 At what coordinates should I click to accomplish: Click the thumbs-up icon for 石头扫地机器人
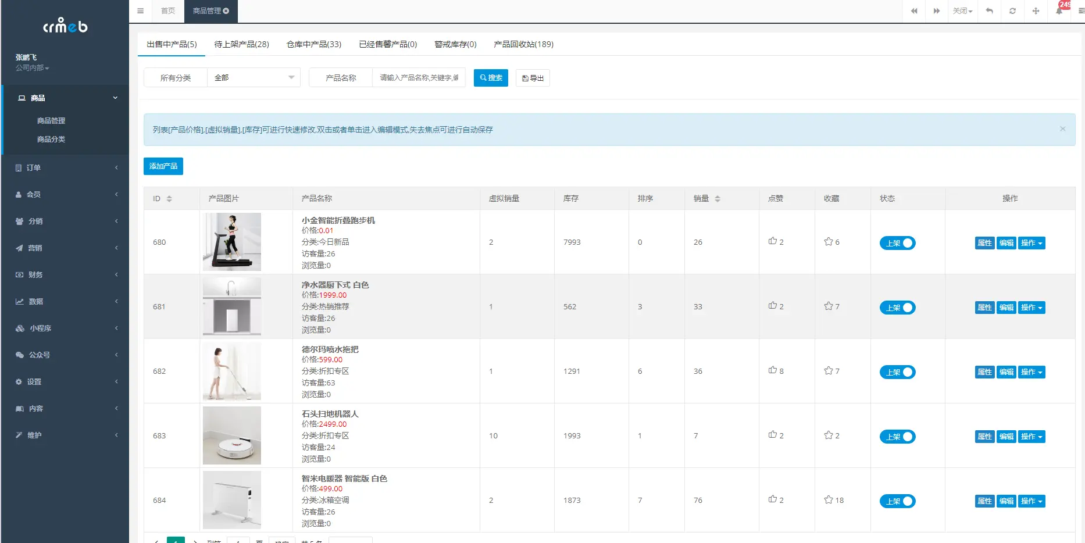pos(773,435)
